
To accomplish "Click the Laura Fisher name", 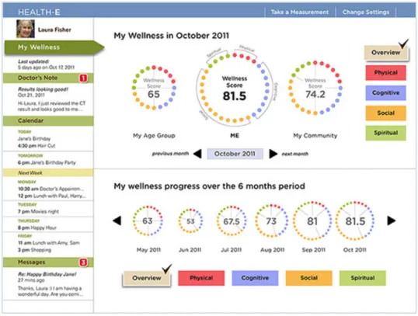I will [x=54, y=30].
